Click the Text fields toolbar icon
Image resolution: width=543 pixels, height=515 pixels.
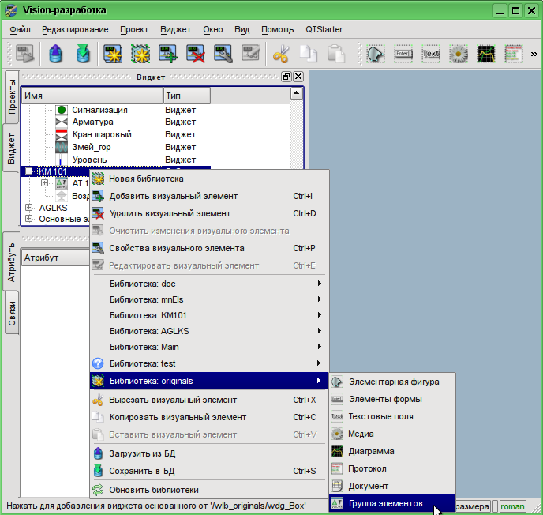[x=430, y=54]
